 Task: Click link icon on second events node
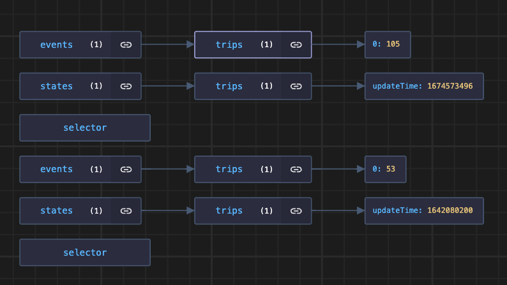[126, 169]
